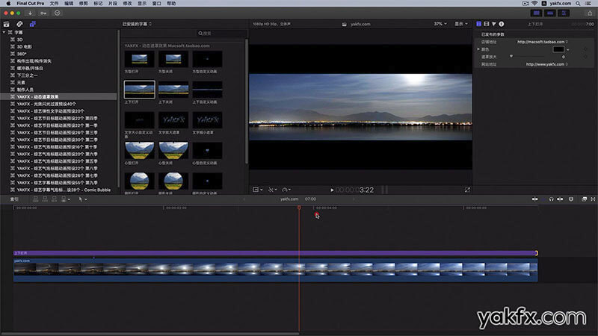Screen dimensions: 598x336
Task: Select the 文字放大遮罩 title thumbnail
Action: click(x=173, y=120)
